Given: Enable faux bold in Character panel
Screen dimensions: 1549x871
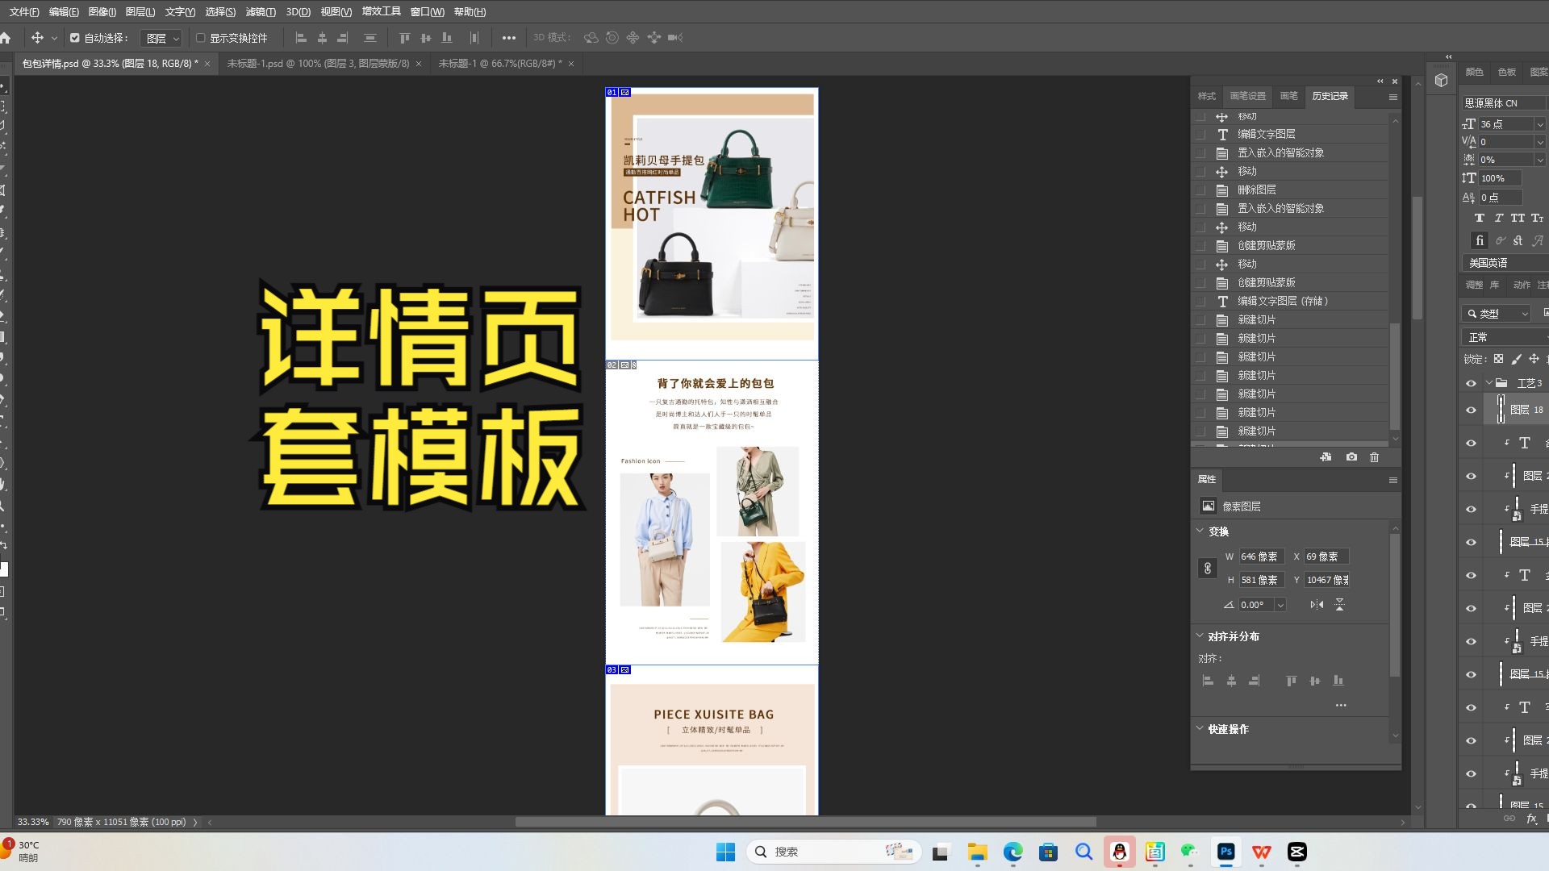Looking at the screenshot, I should tap(1480, 219).
